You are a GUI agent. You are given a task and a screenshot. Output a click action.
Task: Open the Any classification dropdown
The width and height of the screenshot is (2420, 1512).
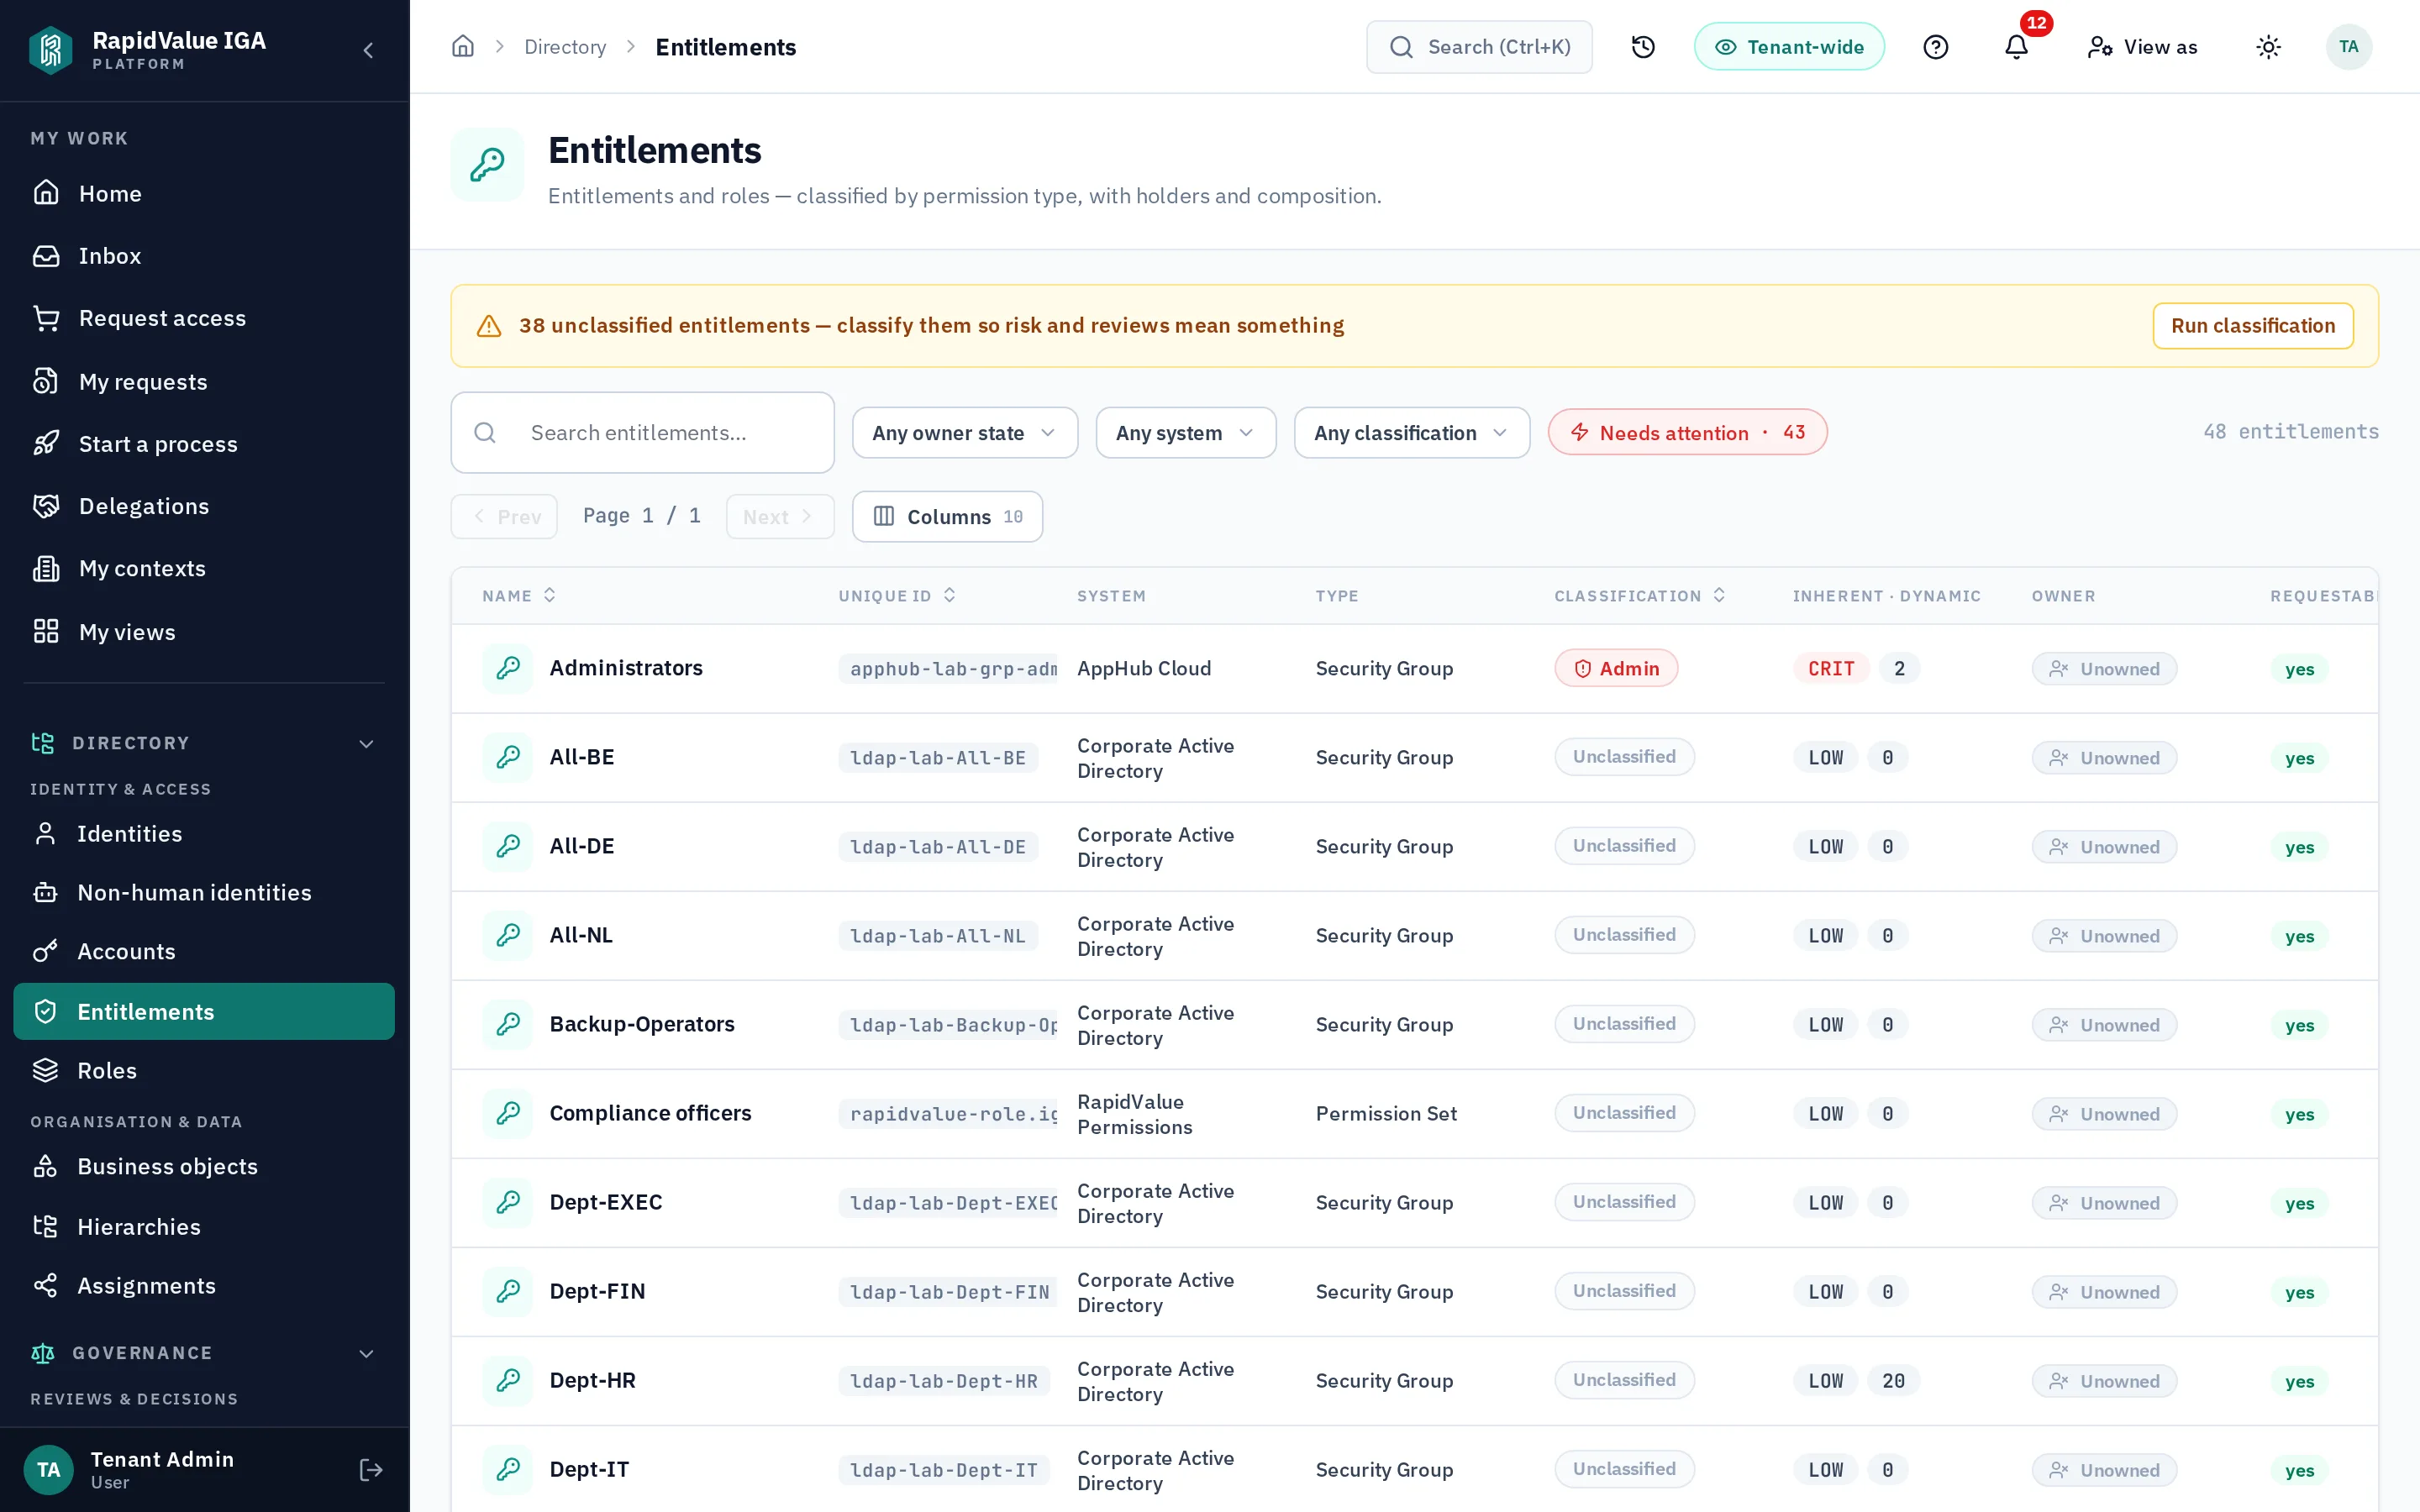point(1411,432)
